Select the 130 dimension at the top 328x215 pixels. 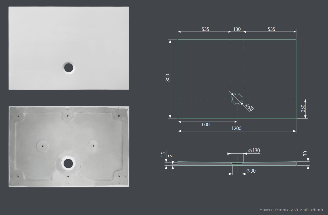(237, 29)
